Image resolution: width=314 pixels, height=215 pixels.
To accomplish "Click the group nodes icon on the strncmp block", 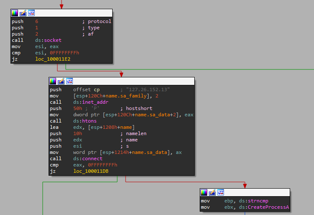I will point(221,192).
